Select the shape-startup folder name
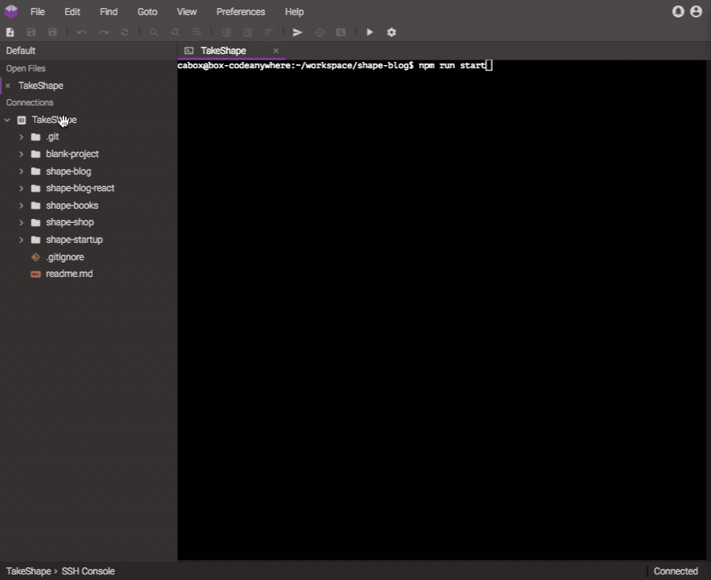The height and width of the screenshot is (580, 711). click(x=75, y=240)
